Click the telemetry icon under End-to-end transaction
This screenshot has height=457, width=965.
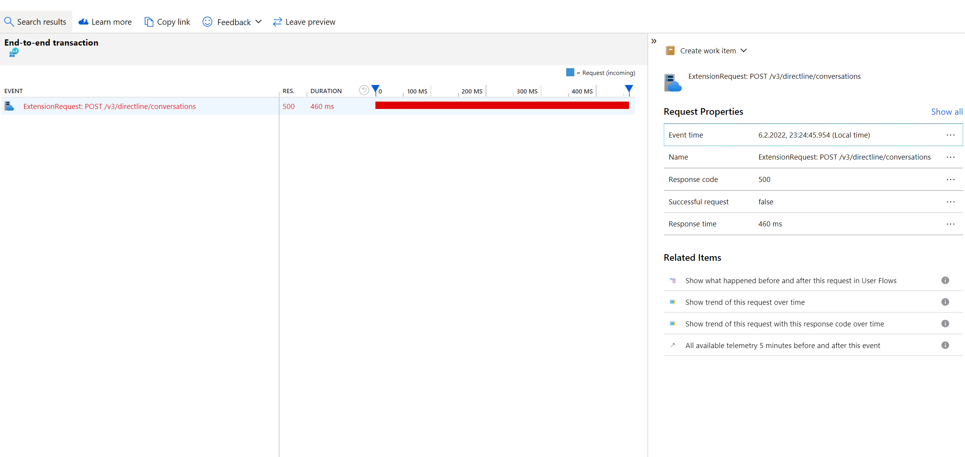point(14,52)
